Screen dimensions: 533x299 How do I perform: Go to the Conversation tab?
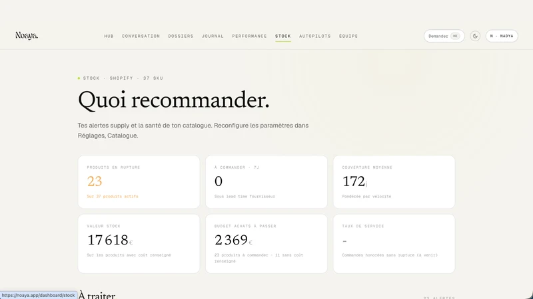pyautogui.click(x=141, y=36)
